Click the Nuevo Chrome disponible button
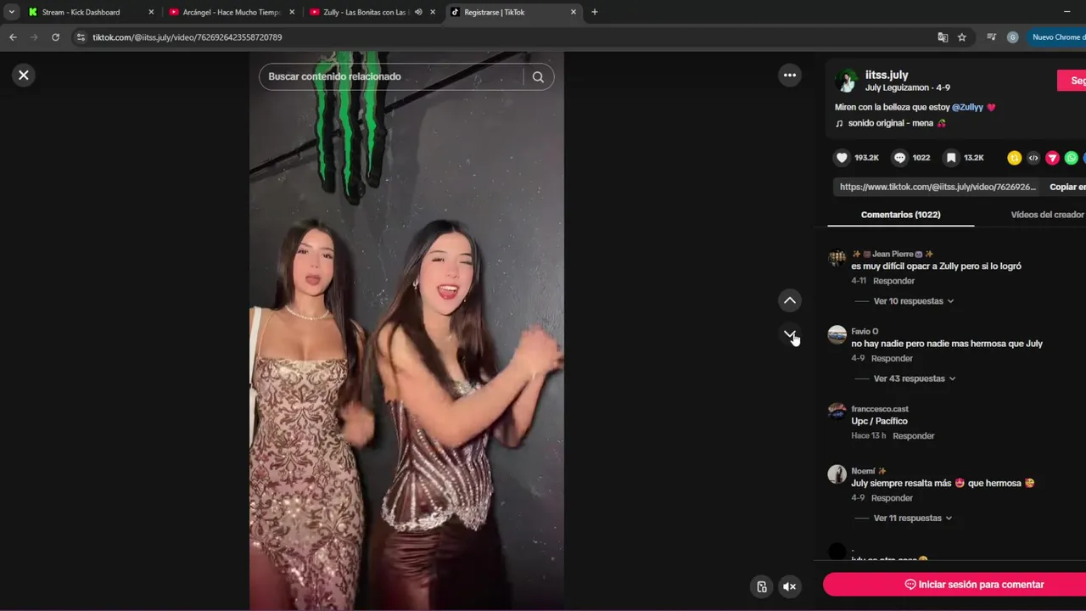 pyautogui.click(x=1057, y=37)
